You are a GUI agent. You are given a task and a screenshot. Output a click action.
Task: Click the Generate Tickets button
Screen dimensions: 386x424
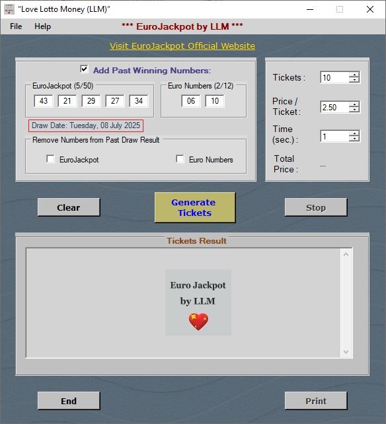pyautogui.click(x=195, y=207)
